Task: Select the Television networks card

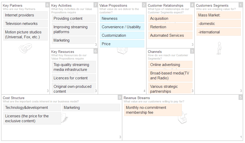Action: [x=25, y=24]
